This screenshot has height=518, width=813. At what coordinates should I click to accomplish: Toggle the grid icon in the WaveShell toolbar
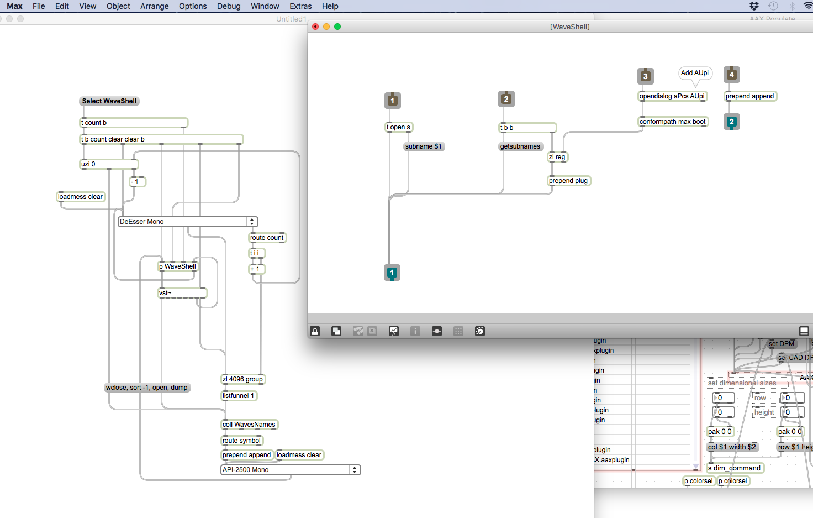click(x=458, y=331)
